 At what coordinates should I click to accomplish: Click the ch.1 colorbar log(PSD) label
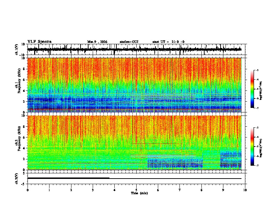(x=261, y=90)
